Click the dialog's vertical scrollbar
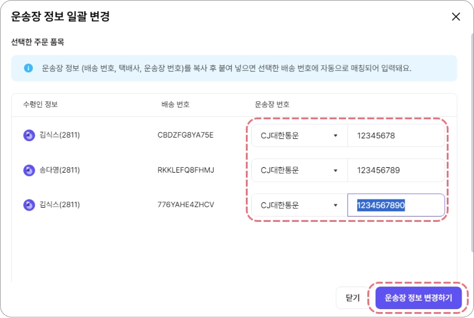The width and height of the screenshot is (474, 318). point(472,142)
